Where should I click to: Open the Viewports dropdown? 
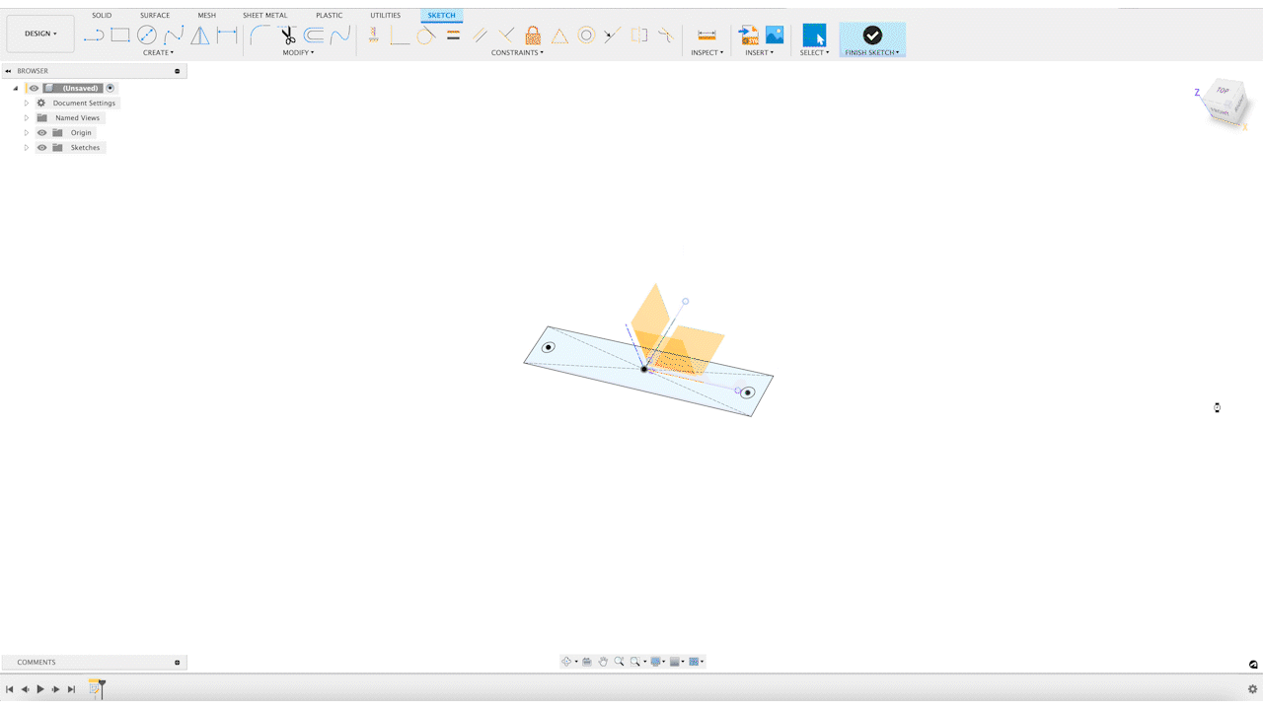click(x=696, y=662)
